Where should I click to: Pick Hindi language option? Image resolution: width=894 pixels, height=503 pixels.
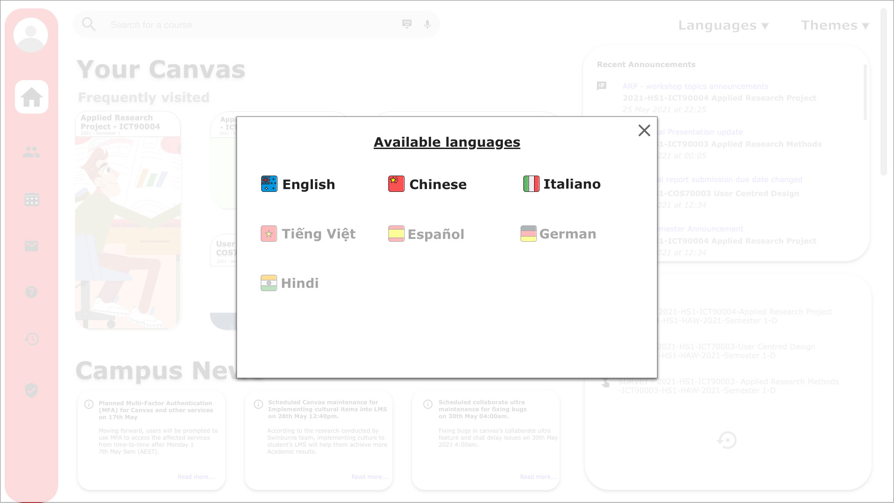click(290, 283)
